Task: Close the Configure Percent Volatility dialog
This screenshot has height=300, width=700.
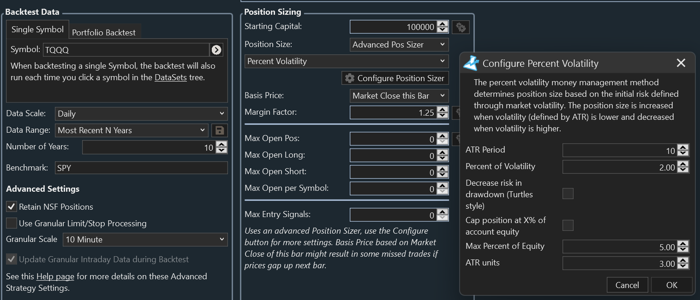Action: pos(681,63)
